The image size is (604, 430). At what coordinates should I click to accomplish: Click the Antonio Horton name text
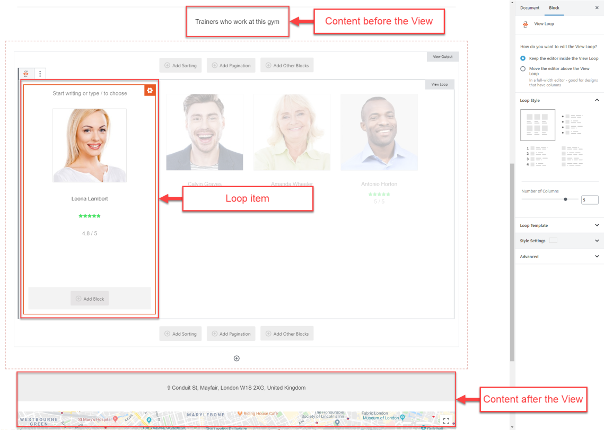click(x=380, y=184)
